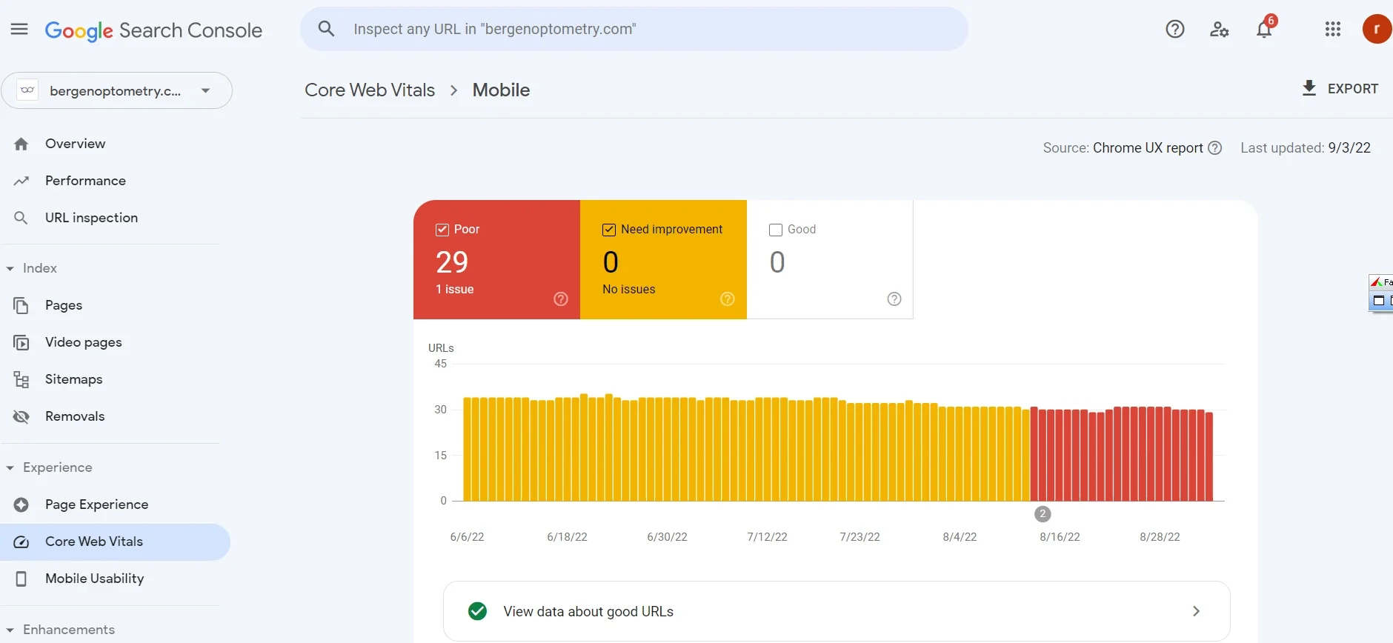Click the 6/6/22 axis date label
Image resolution: width=1393 pixels, height=643 pixels.
coord(467,537)
